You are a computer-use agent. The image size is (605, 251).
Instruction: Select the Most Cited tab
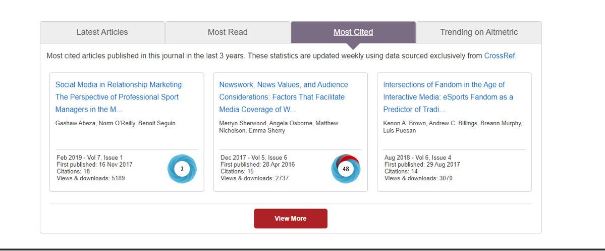pyautogui.click(x=353, y=32)
